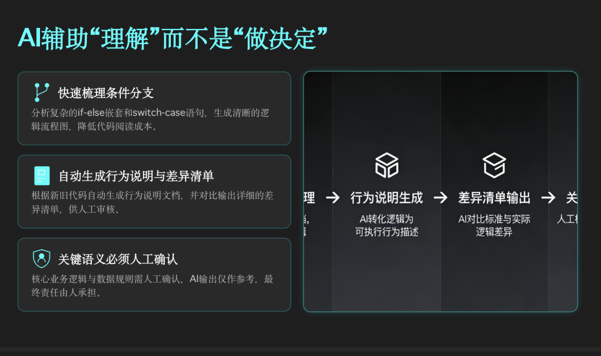Click the shield person icon beside 关键语义

pos(41,259)
